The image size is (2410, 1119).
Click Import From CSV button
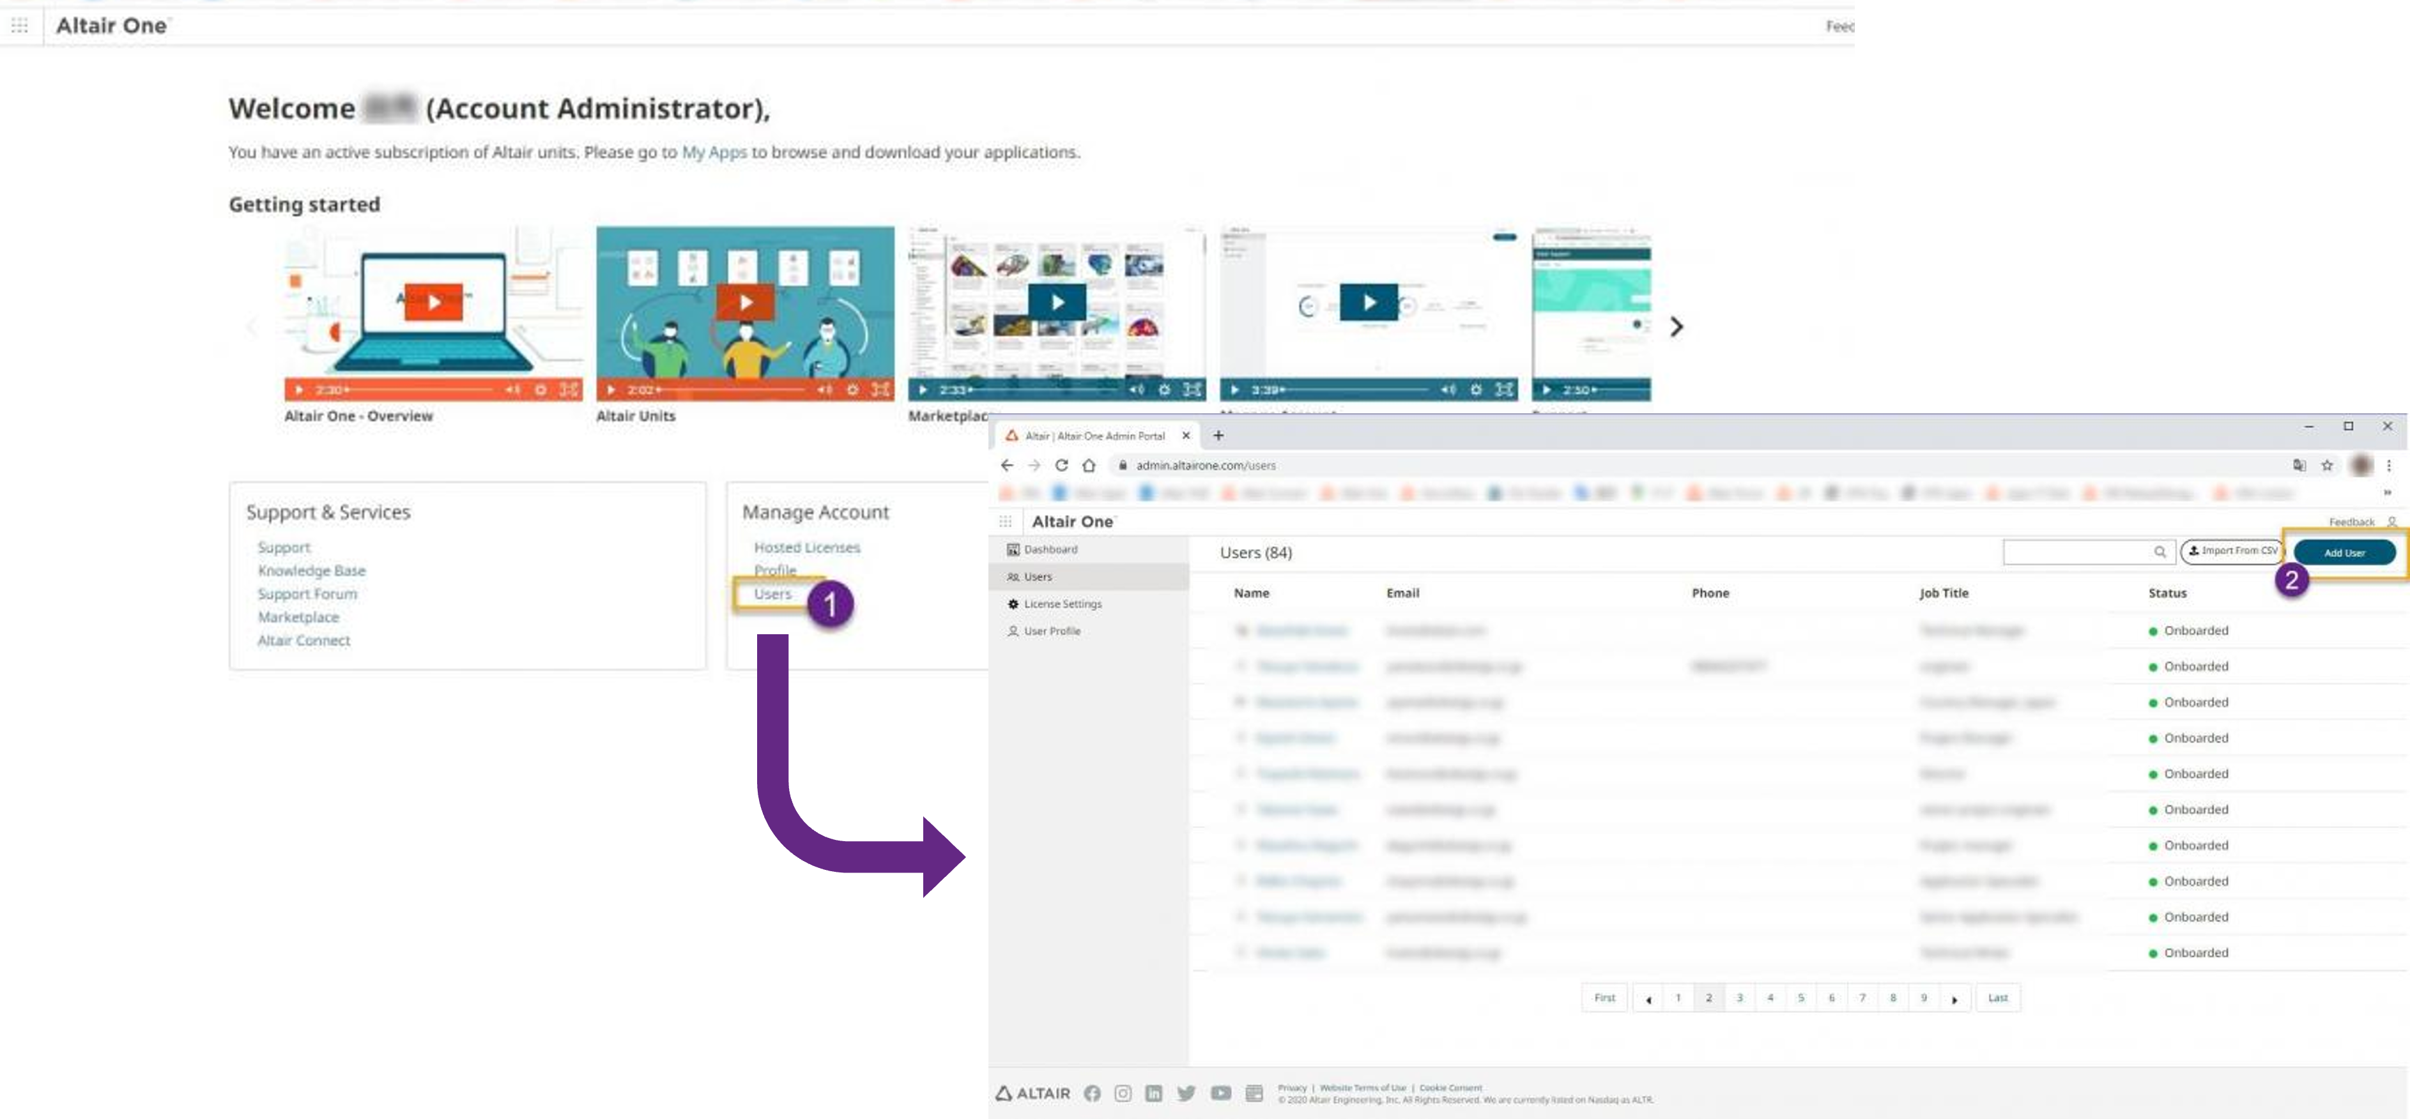coord(2232,551)
